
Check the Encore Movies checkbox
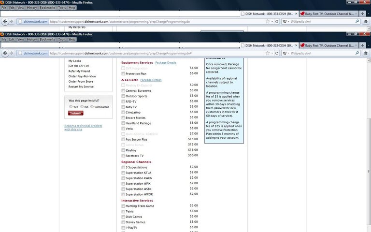123,117
